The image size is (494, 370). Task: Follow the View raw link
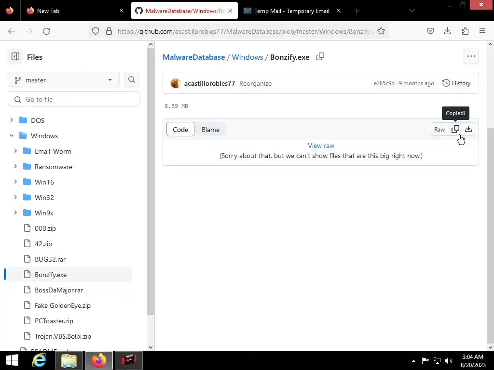(x=321, y=145)
